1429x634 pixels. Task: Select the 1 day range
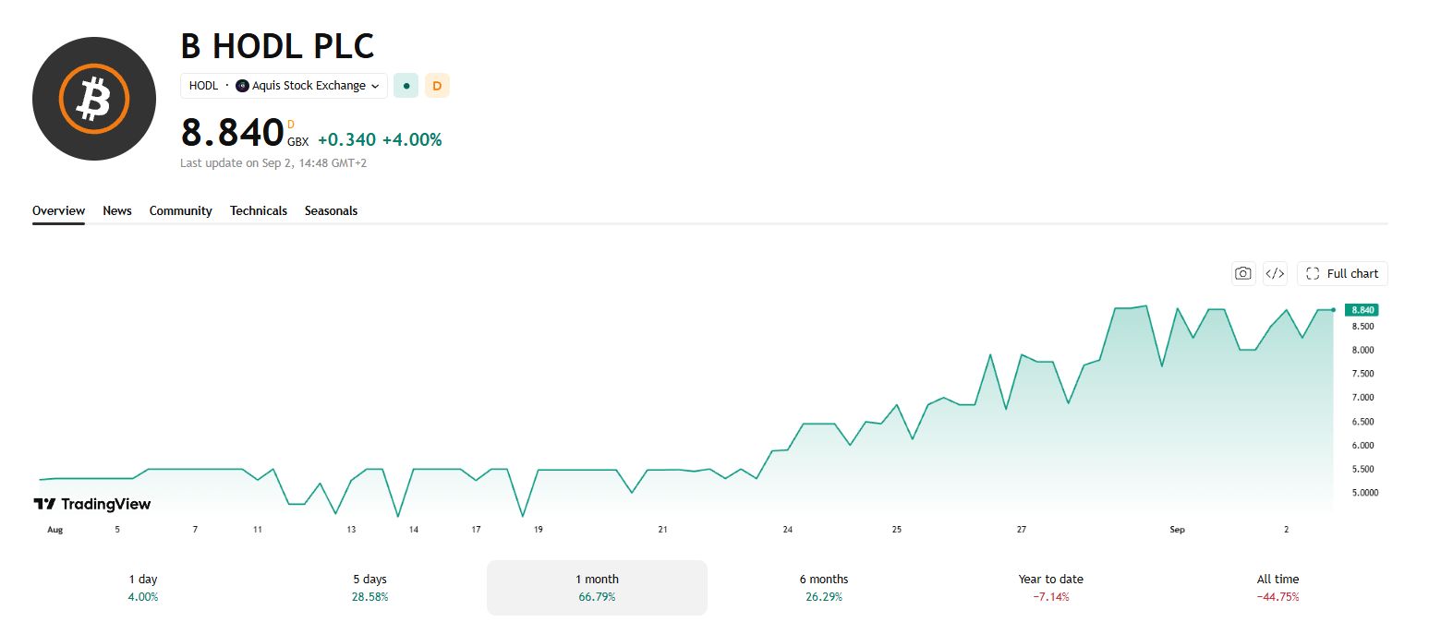coord(143,588)
